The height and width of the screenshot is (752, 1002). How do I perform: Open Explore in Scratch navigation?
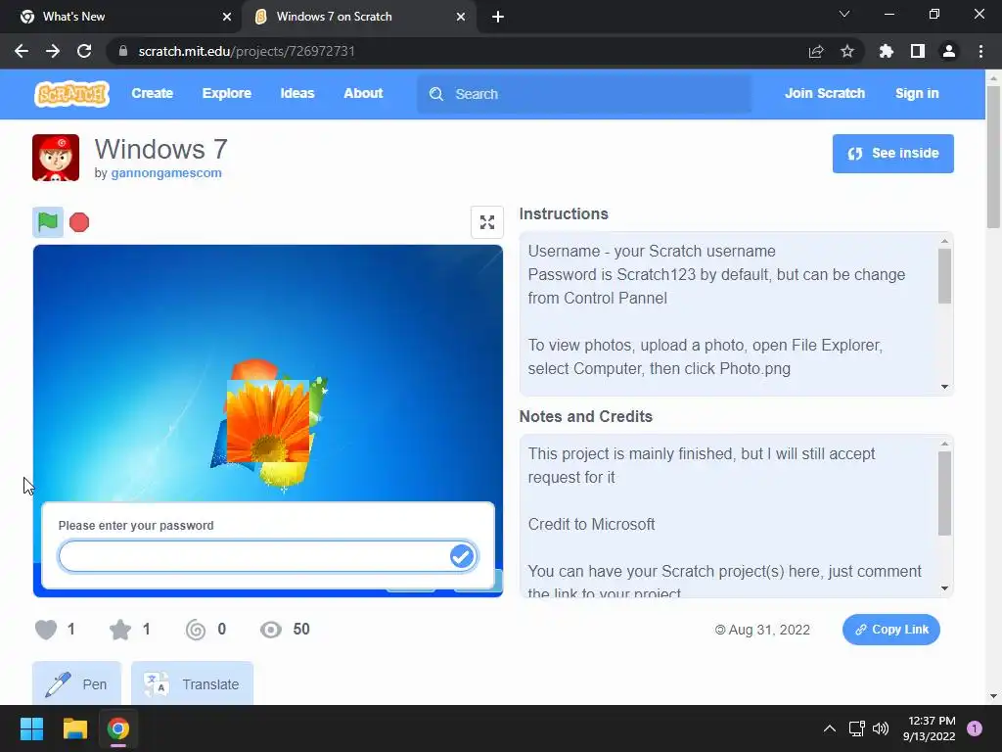point(227,93)
